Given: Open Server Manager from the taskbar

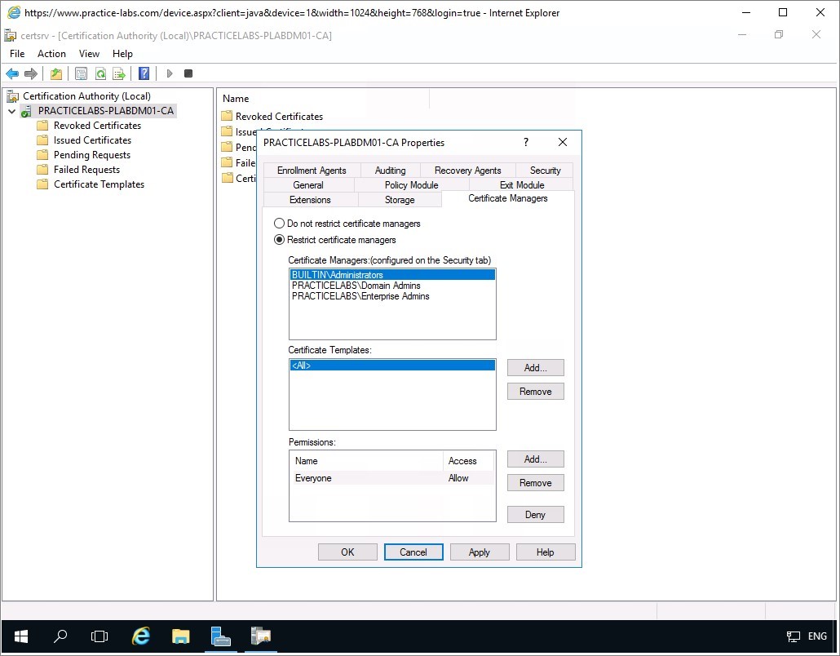Looking at the screenshot, I should [221, 636].
